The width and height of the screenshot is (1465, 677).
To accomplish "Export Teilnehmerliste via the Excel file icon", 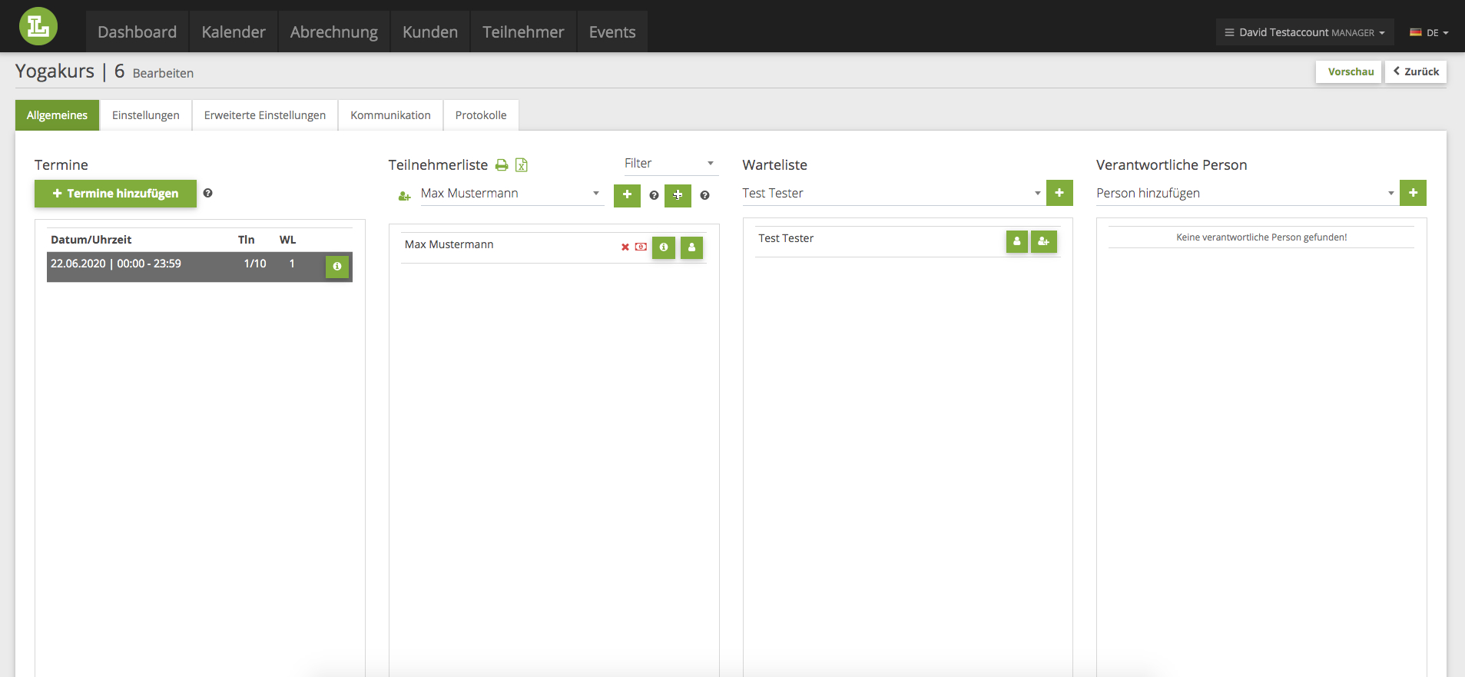I will [x=522, y=165].
